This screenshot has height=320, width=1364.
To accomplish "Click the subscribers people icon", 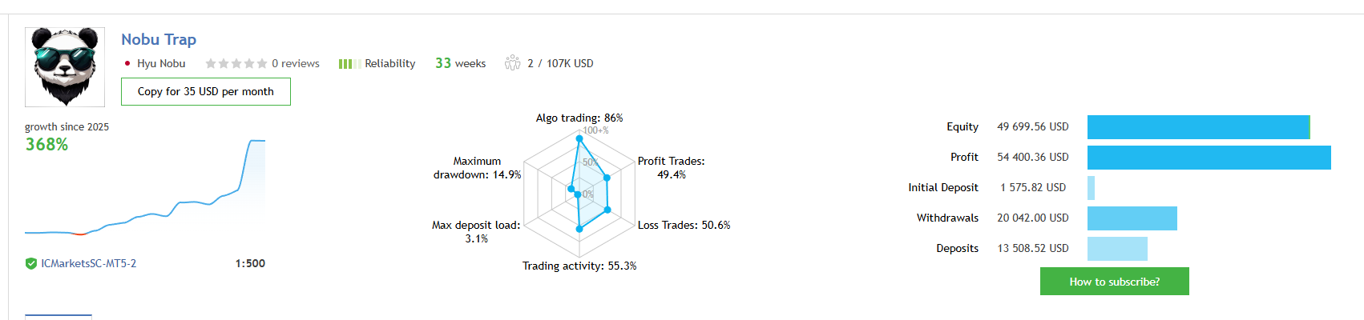I will coord(512,63).
